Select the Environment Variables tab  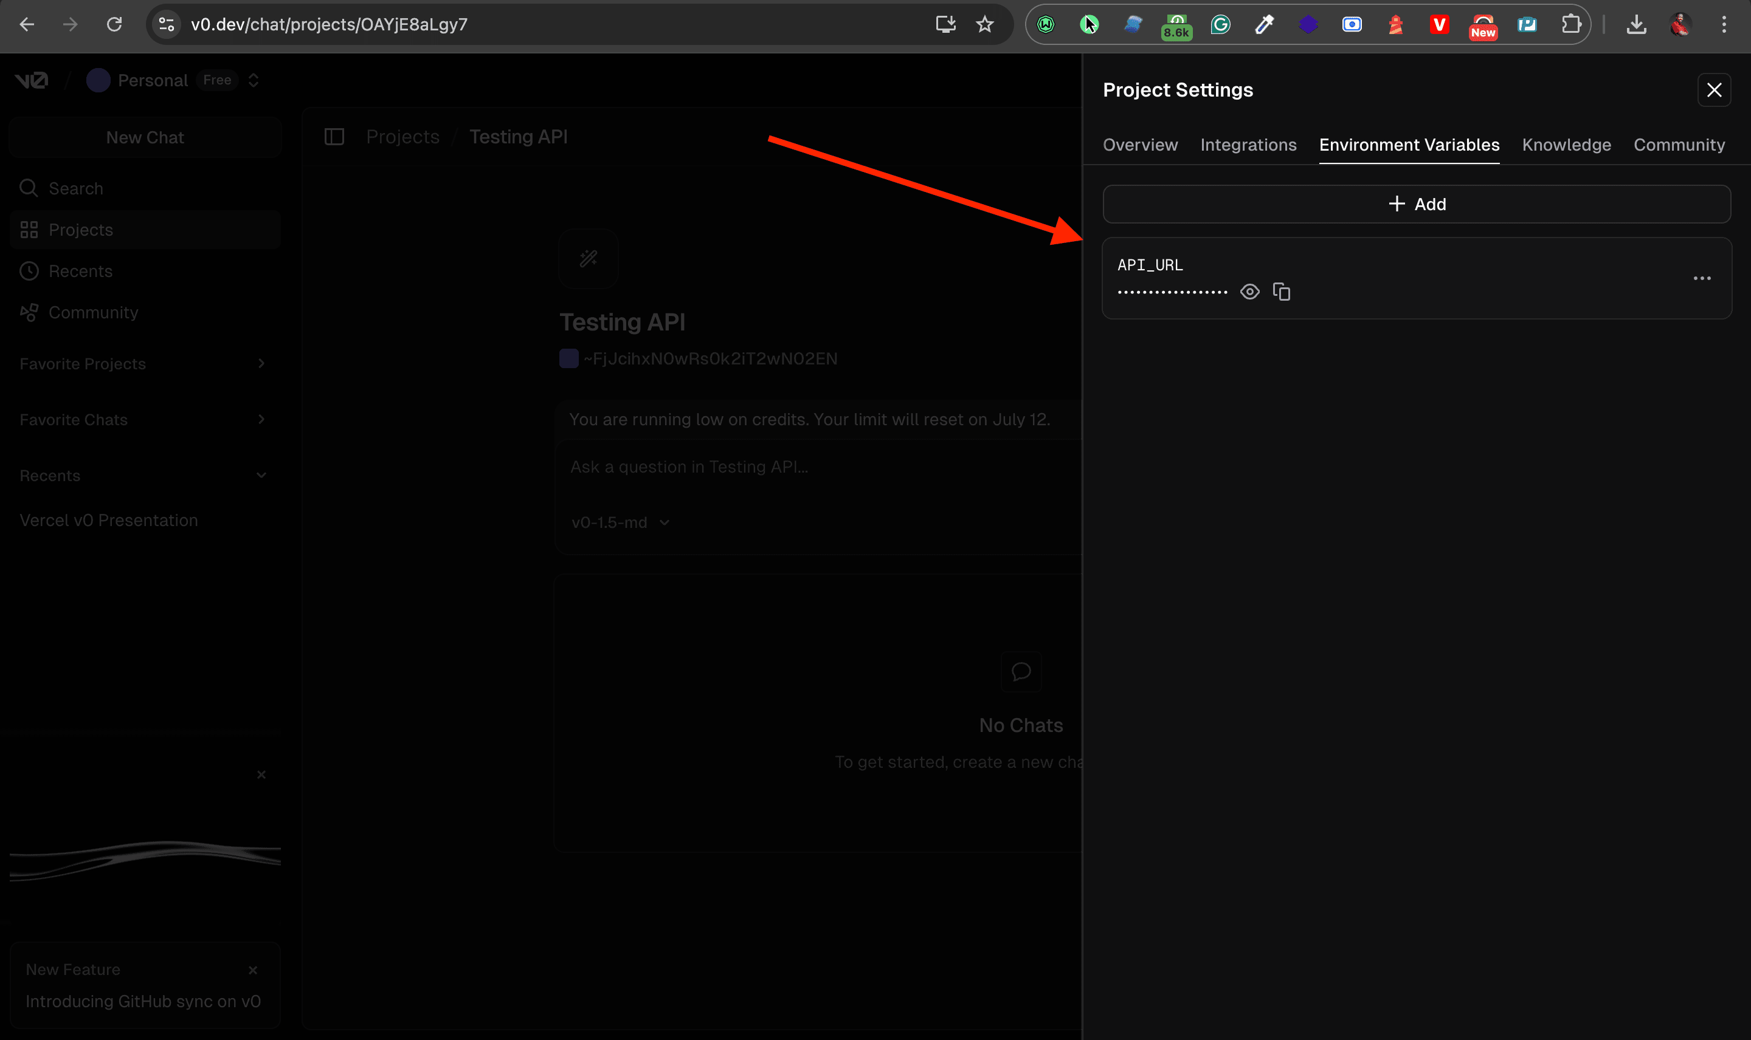point(1409,145)
